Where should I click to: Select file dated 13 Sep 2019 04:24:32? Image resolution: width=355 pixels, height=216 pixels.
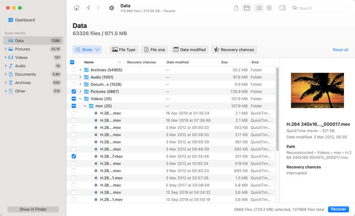pos(171,193)
